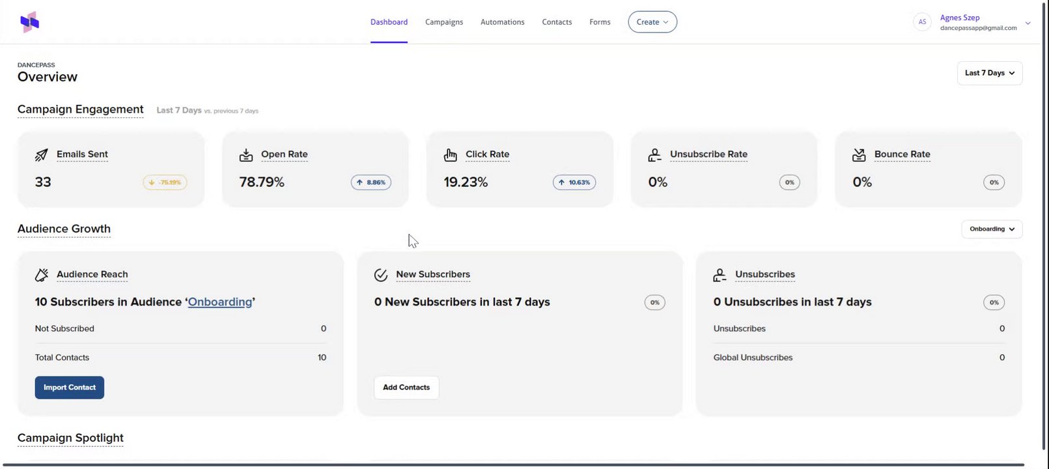The width and height of the screenshot is (1049, 469).
Task: Click the Unsubscribe Rate person icon
Action: (x=654, y=155)
